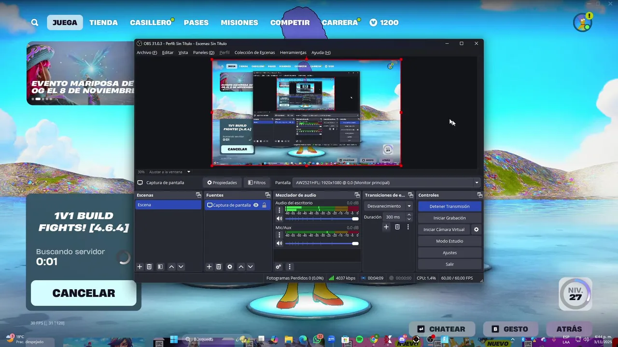The height and width of the screenshot is (347, 618).
Task: Open audio mixer three-dot menu at bottom
Action: coord(290,267)
